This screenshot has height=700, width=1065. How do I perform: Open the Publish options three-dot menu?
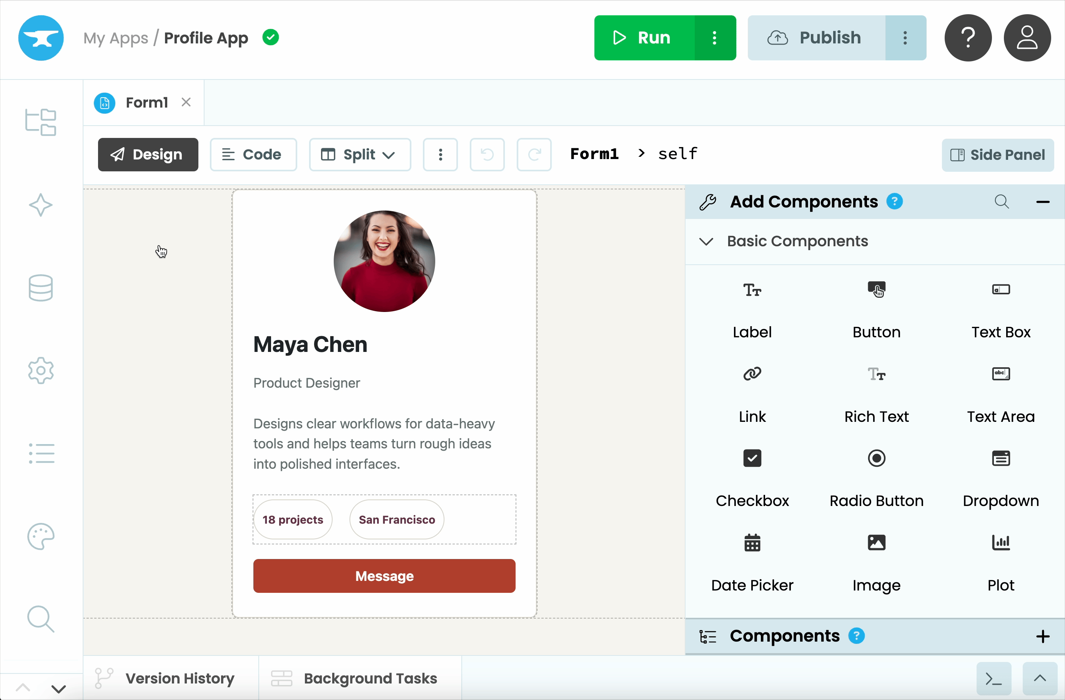click(905, 38)
